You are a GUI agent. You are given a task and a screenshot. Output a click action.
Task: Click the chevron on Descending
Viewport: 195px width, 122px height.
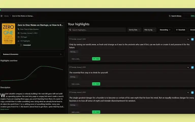click(170, 30)
